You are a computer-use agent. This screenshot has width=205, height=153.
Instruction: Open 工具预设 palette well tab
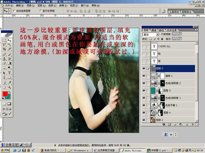pyautogui.click(x=174, y=12)
